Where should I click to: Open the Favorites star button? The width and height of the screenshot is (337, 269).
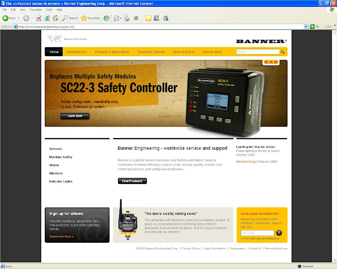[91, 18]
